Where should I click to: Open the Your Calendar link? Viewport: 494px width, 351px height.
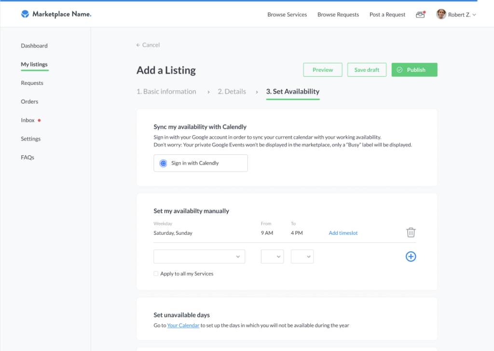[x=183, y=325]
